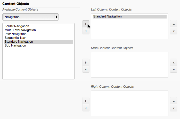The image size is (180, 119).
Task: Move Right Column item down
Action: 174,108
